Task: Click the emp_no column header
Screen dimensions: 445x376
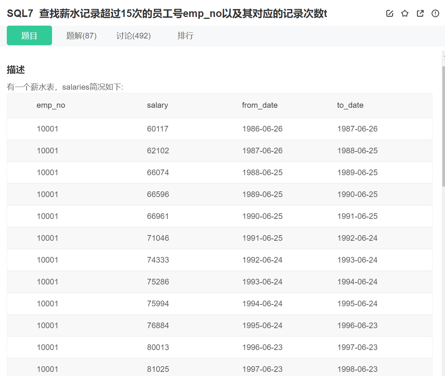Action: (51, 105)
